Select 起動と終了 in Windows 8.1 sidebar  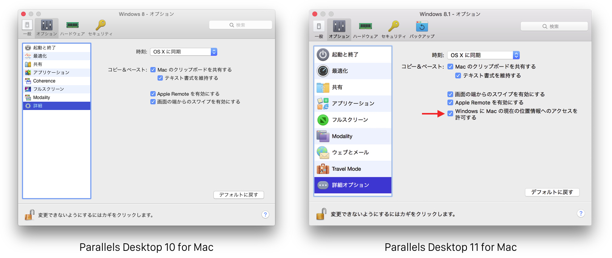tap(353, 55)
